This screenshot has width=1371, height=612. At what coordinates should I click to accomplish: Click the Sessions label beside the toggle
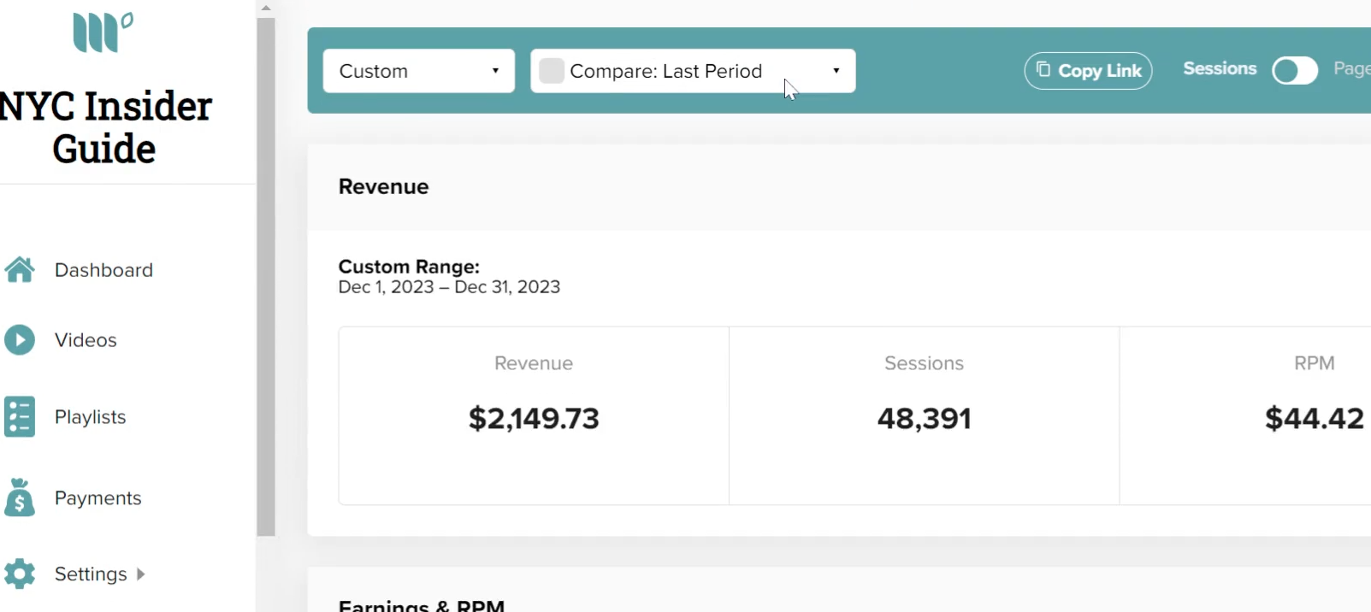1220,68
